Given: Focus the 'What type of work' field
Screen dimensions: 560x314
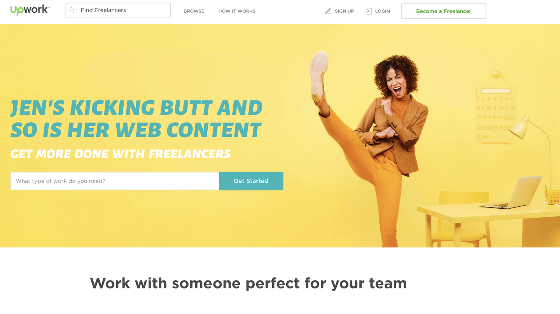Looking at the screenshot, I should [x=115, y=181].
